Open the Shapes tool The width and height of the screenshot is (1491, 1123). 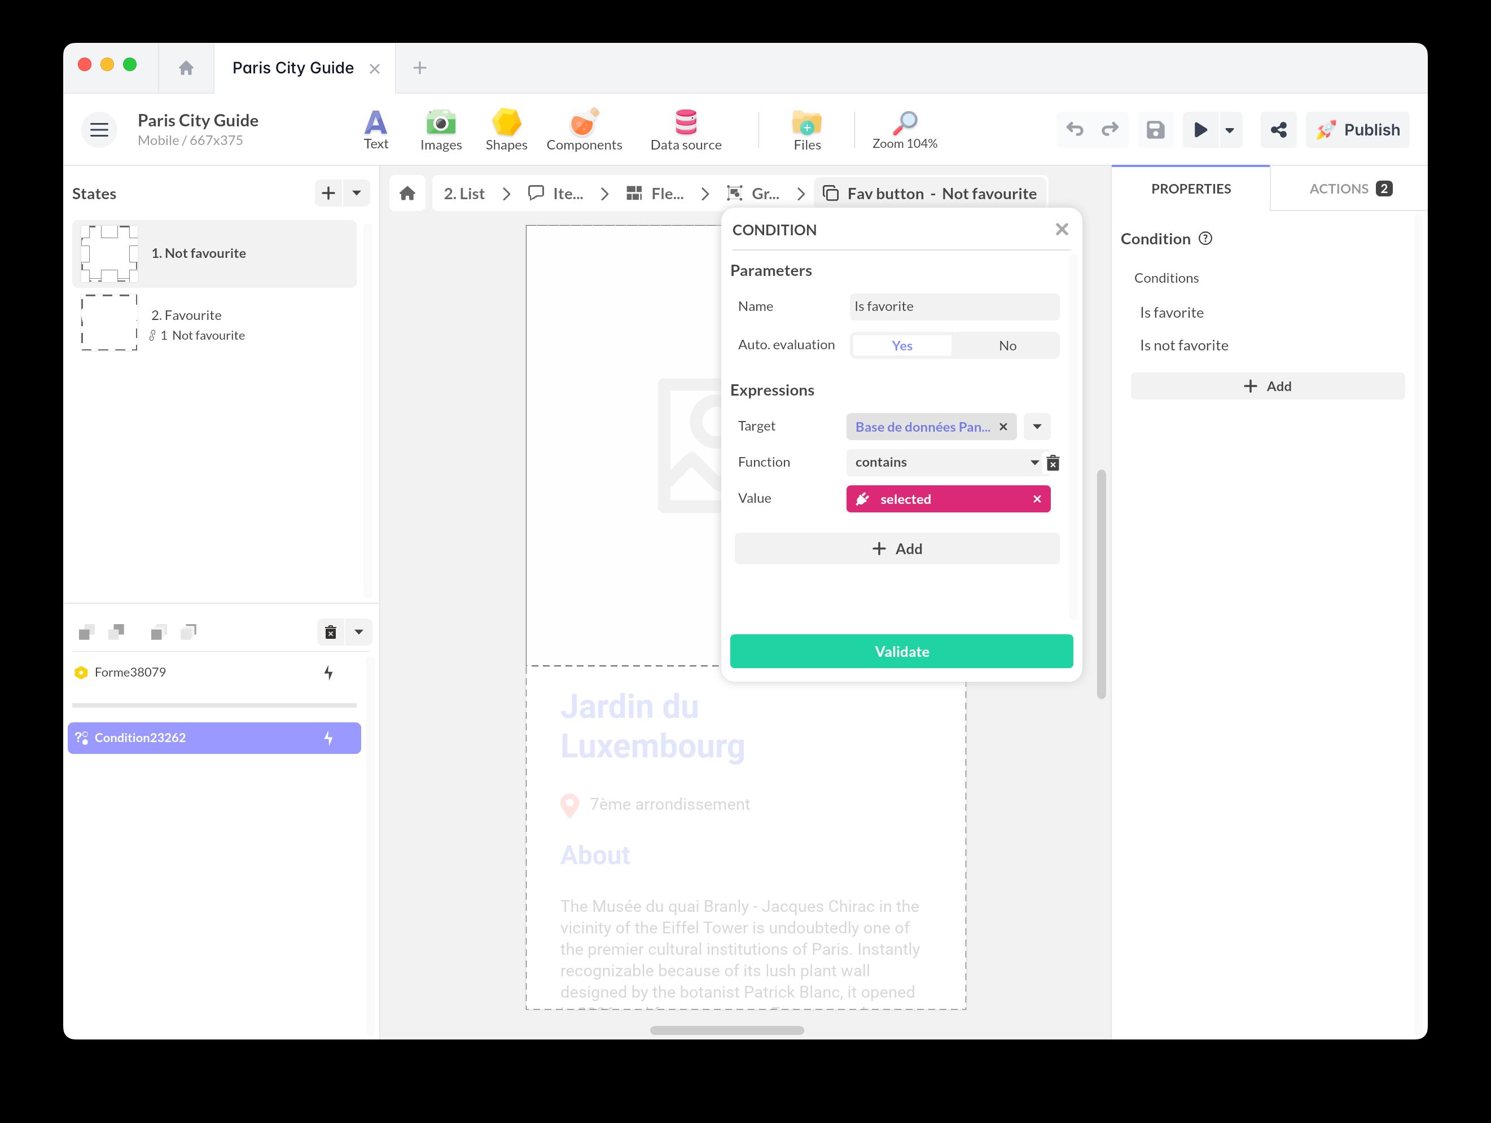coord(506,129)
